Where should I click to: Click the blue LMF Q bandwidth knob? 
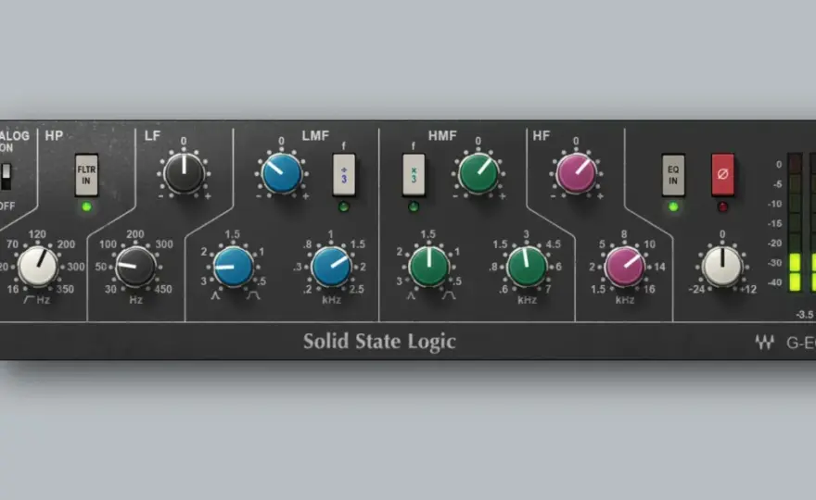pos(233,267)
